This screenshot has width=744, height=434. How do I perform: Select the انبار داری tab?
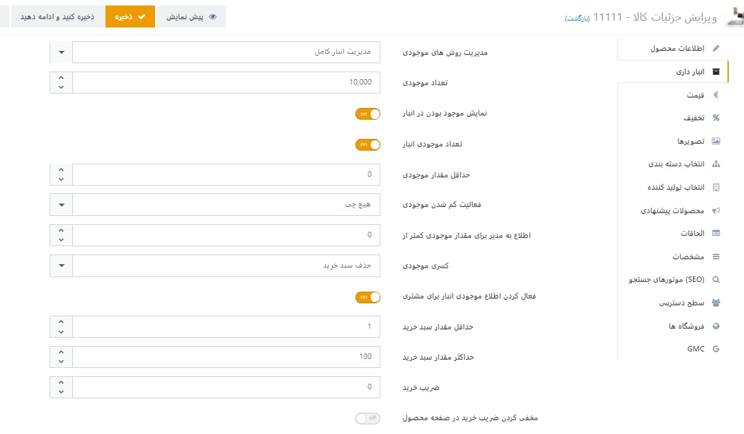coord(673,72)
